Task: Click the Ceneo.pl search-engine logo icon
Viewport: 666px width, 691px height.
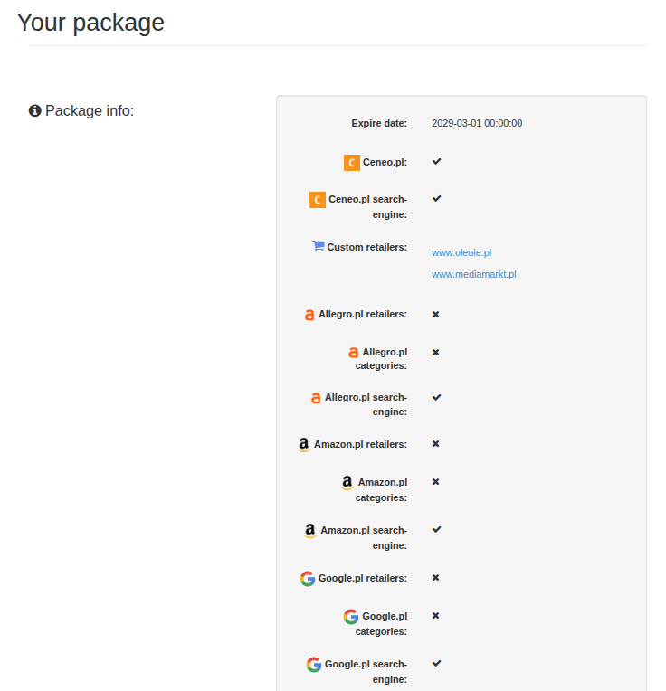Action: pyautogui.click(x=318, y=200)
